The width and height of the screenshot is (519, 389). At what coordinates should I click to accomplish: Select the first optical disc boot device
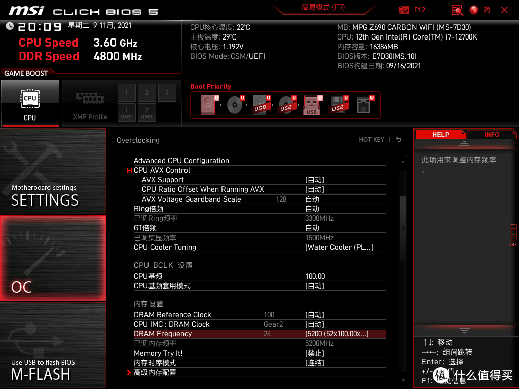click(234, 105)
